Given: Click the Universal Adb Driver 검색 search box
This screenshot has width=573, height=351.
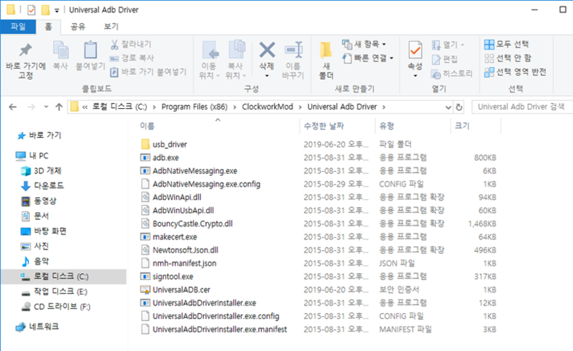Looking at the screenshot, I should [x=522, y=107].
